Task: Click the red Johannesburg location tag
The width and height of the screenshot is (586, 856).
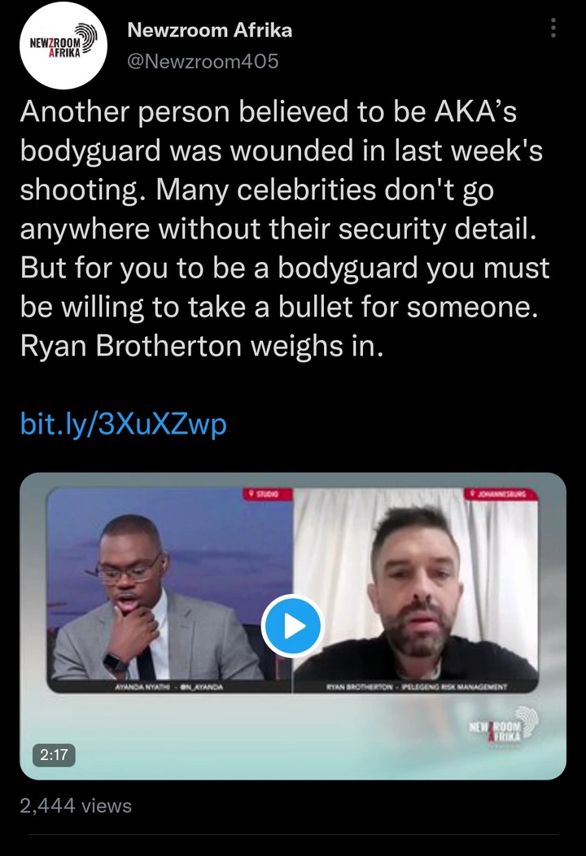Action: (501, 494)
